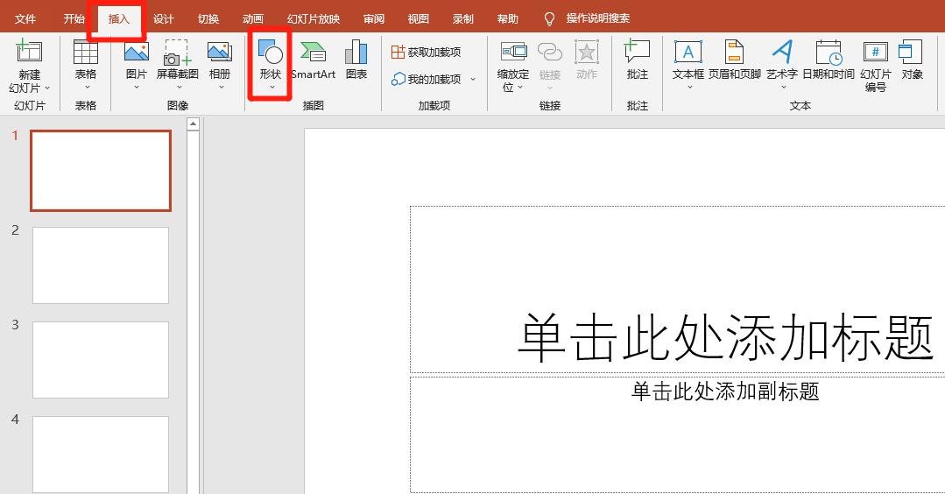
Task: Click 页眉和页脚 (Header and Footer) icon
Action: [734, 53]
